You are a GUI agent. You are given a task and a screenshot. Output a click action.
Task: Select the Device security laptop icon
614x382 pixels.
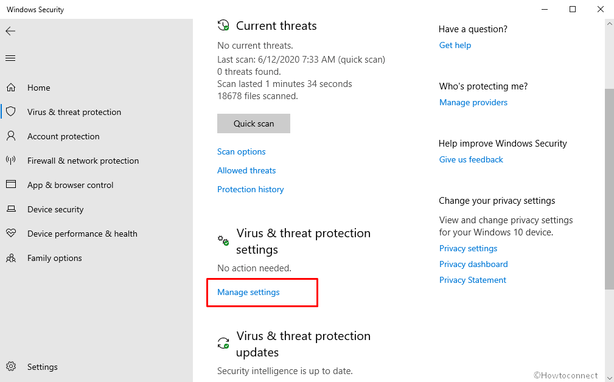[x=11, y=209]
